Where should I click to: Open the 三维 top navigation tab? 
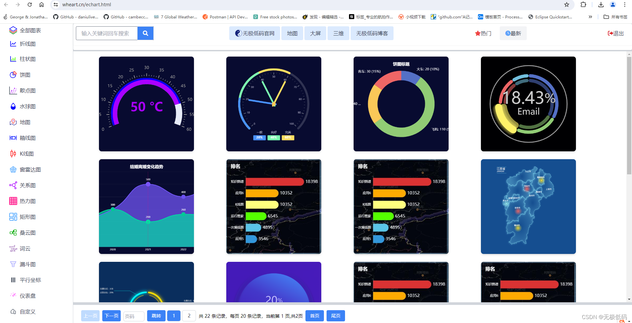338,33
